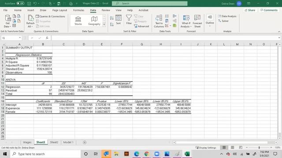Select Normal view in status bar
282x158 pixels.
[224, 147]
